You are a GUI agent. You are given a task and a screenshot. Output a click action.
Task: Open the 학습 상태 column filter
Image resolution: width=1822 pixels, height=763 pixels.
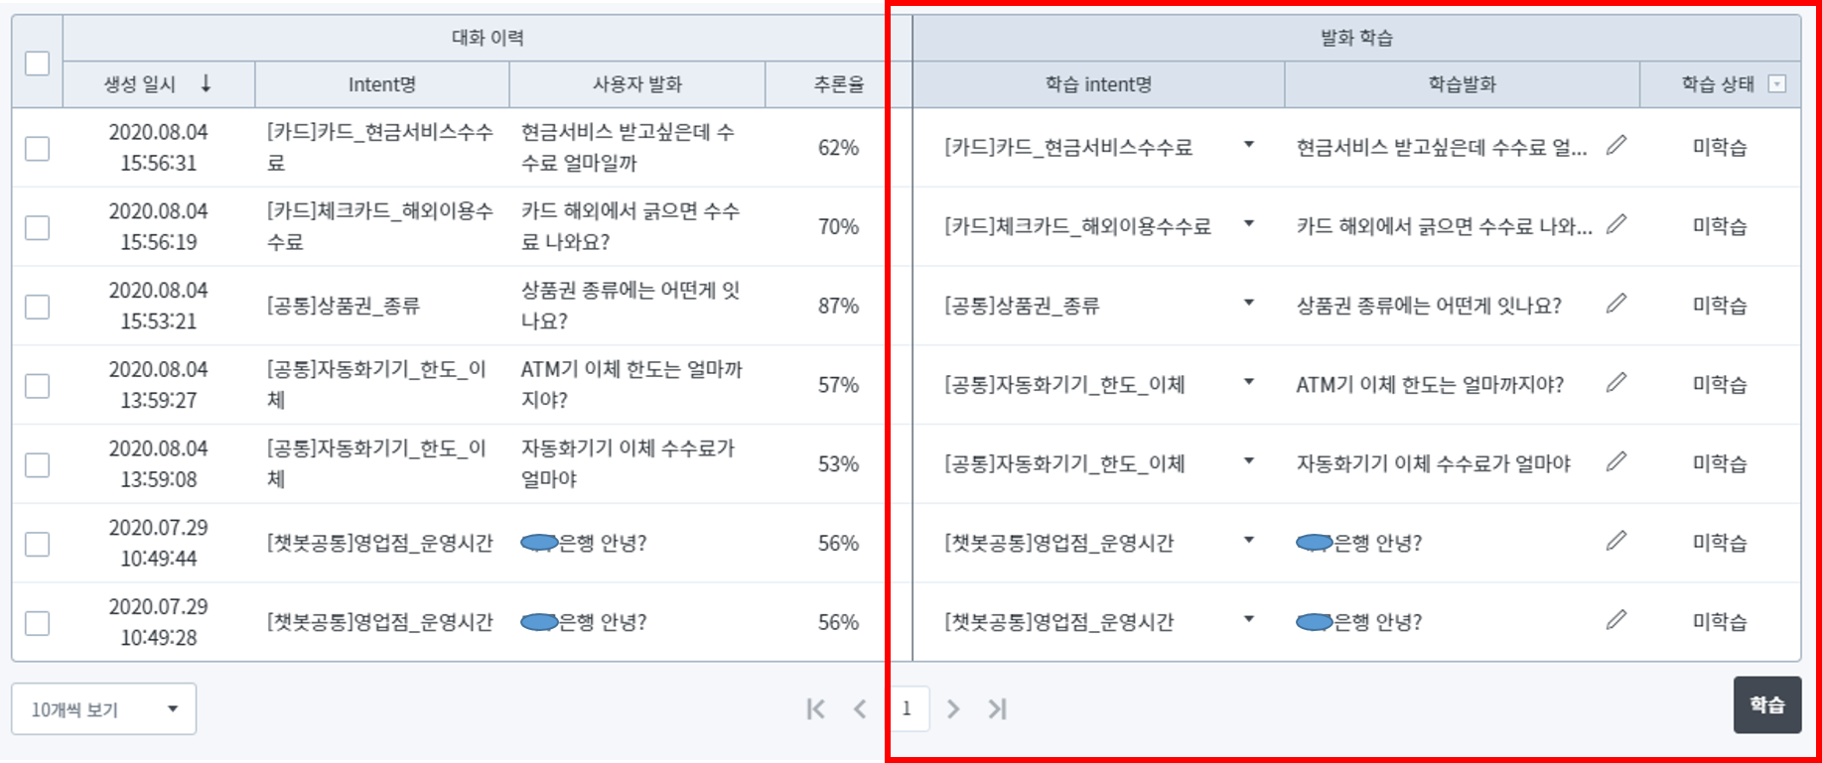click(x=1777, y=84)
